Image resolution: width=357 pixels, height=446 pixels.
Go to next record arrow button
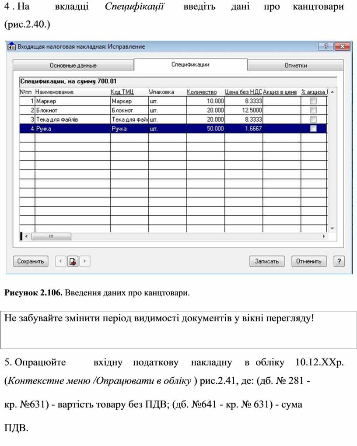tap(85, 261)
